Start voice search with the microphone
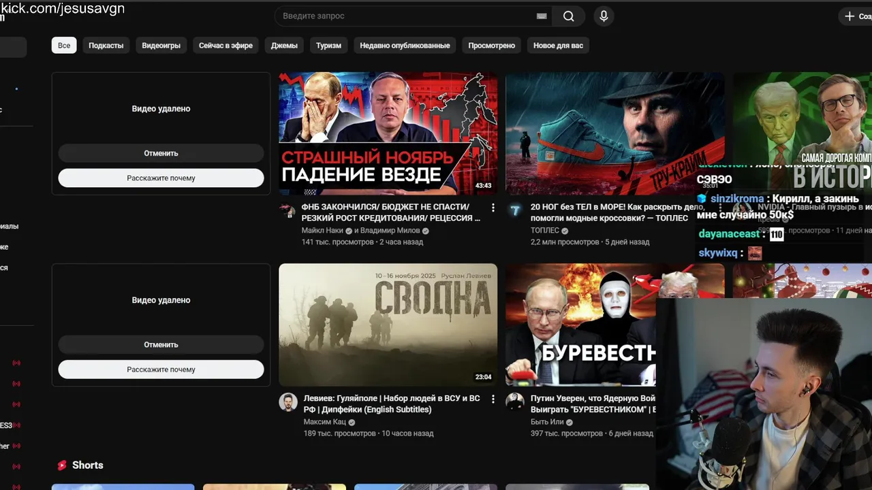This screenshot has height=490, width=872. click(x=604, y=16)
